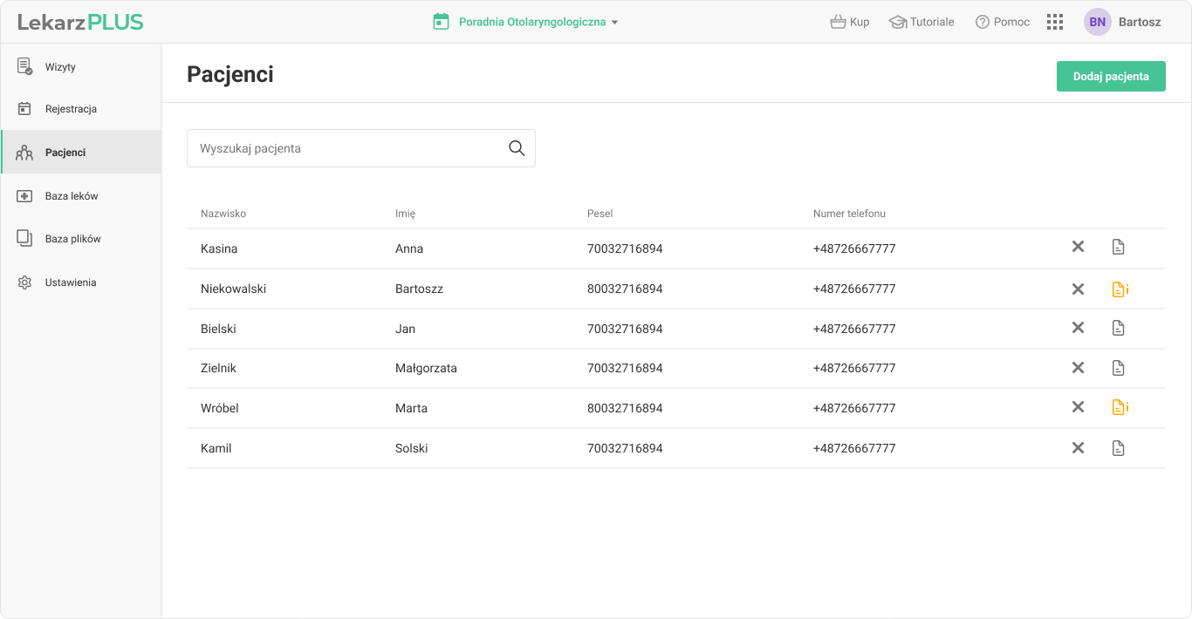
Task: Remove patient Zielnik with the X icon
Action: coord(1078,368)
